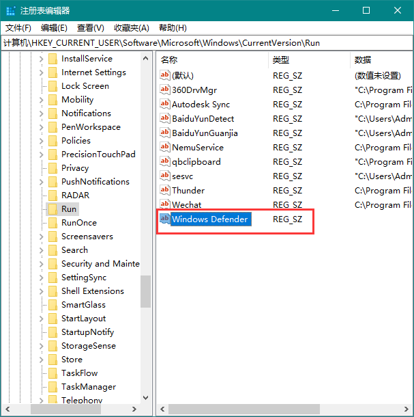
Task: Click the string icon beside Wechat
Action: (164, 204)
